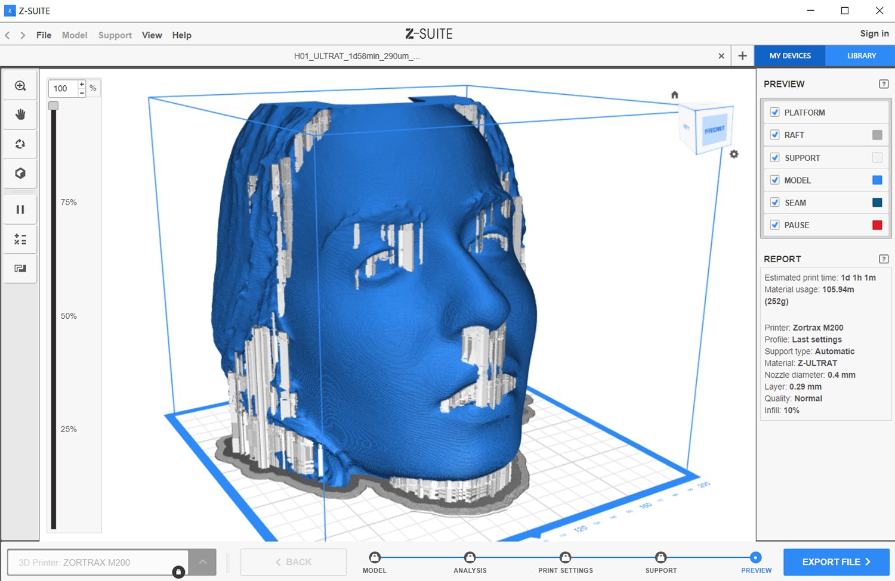Click the 3D Printer ZORTRAX M200 field
Screen dimensions: 895x581
pos(98,562)
